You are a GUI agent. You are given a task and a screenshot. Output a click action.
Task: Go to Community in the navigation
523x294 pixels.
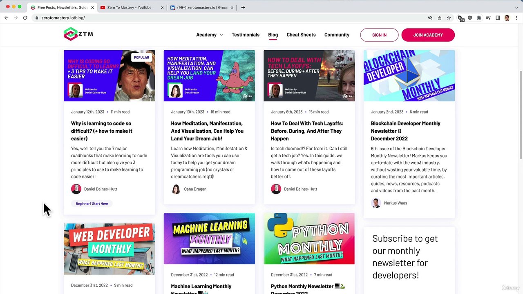coord(337,35)
